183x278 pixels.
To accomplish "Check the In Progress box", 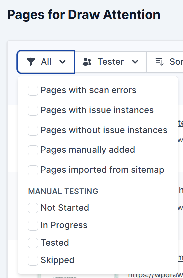I will tap(33, 225).
